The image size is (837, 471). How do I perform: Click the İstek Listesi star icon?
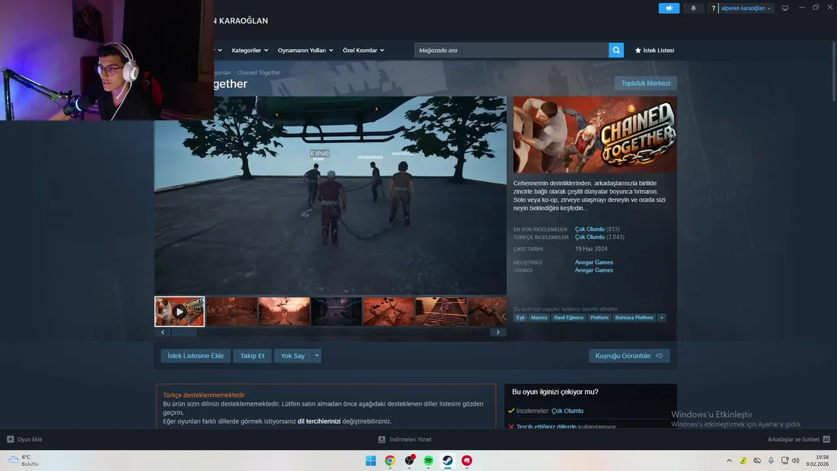pyautogui.click(x=638, y=50)
